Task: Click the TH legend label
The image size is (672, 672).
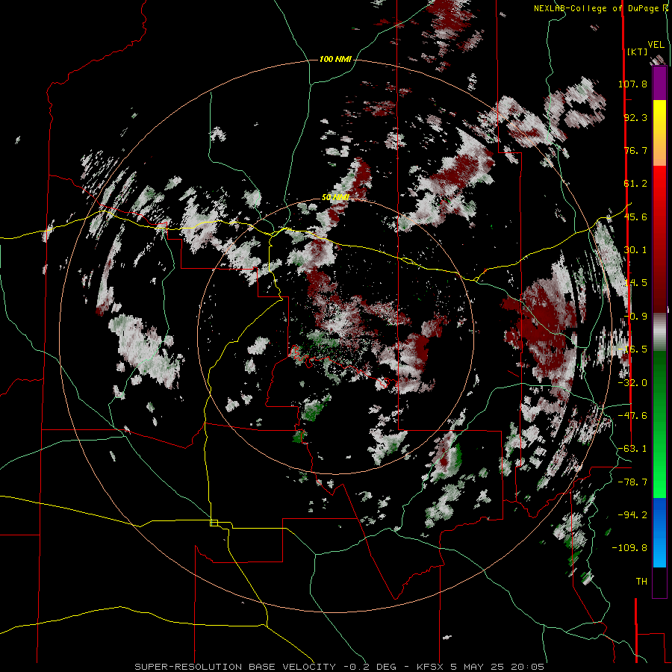Action: pos(641,582)
